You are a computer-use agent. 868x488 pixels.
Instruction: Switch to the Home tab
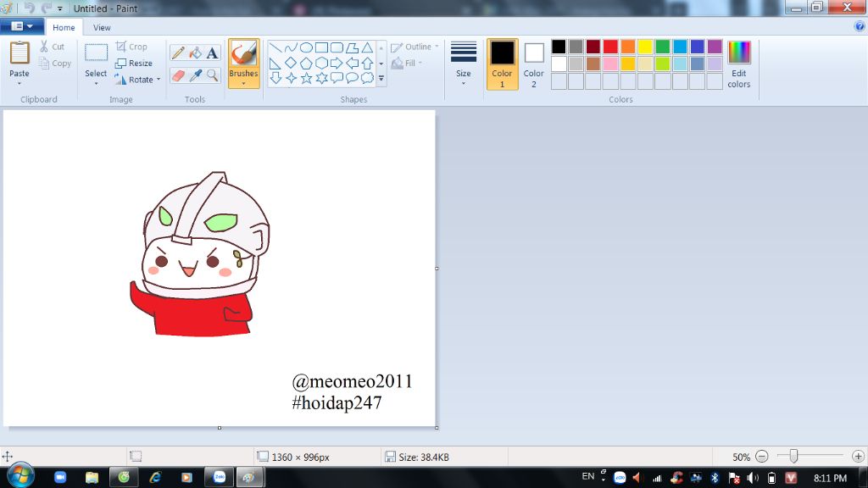pos(64,28)
